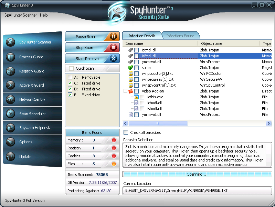Collapse the Video Add-on tree node
The image size is (275, 207).
125,91
